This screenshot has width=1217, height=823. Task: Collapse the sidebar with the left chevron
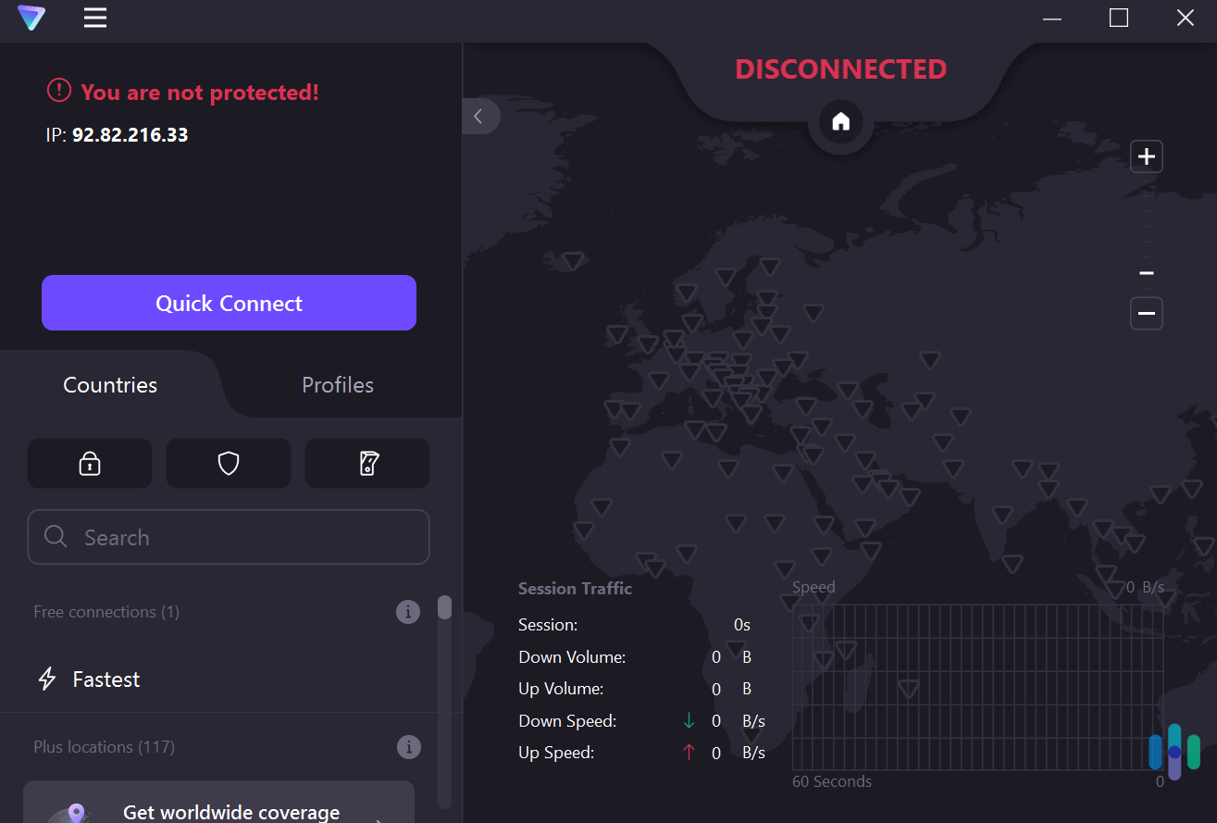click(x=480, y=116)
